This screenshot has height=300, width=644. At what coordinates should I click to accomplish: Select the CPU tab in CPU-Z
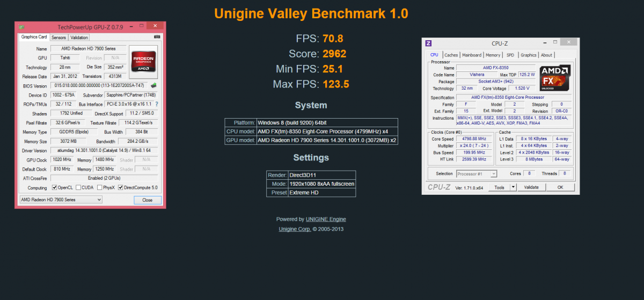pyautogui.click(x=435, y=55)
